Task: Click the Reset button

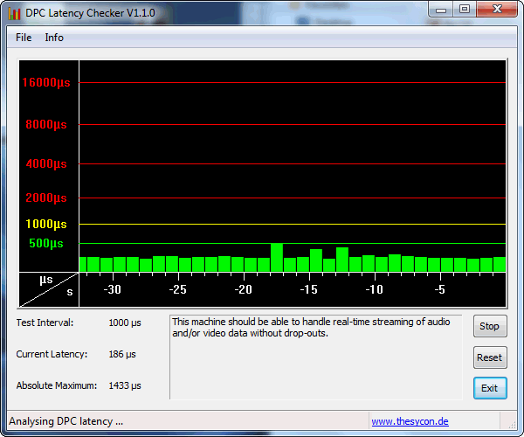Action: [x=490, y=357]
